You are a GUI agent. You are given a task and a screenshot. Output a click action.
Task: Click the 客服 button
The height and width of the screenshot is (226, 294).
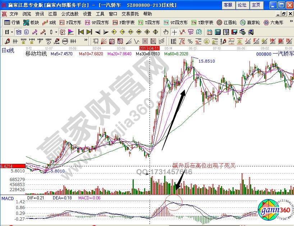(228, 5)
